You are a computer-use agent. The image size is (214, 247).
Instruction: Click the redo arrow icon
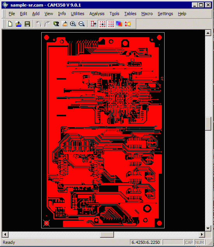pos(47,24)
